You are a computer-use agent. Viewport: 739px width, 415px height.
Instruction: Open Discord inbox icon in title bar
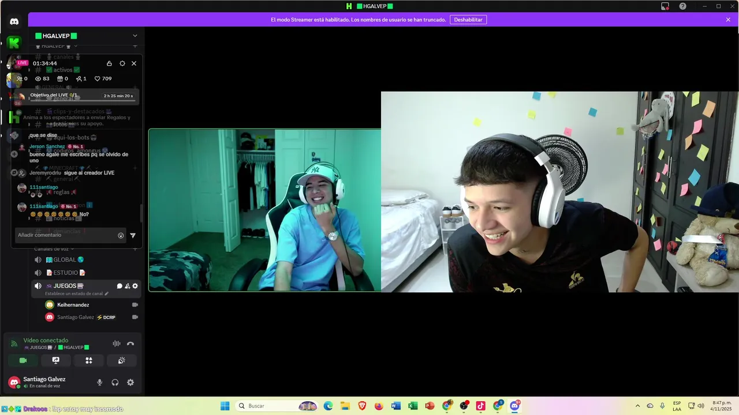665,6
